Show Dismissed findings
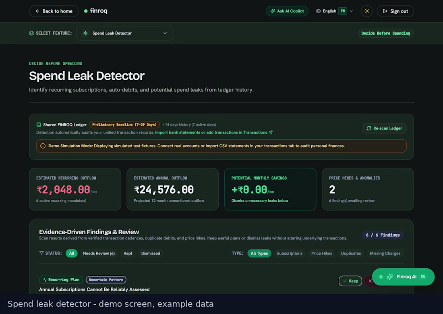Screen dimensions: 443x314 tap(151, 253)
